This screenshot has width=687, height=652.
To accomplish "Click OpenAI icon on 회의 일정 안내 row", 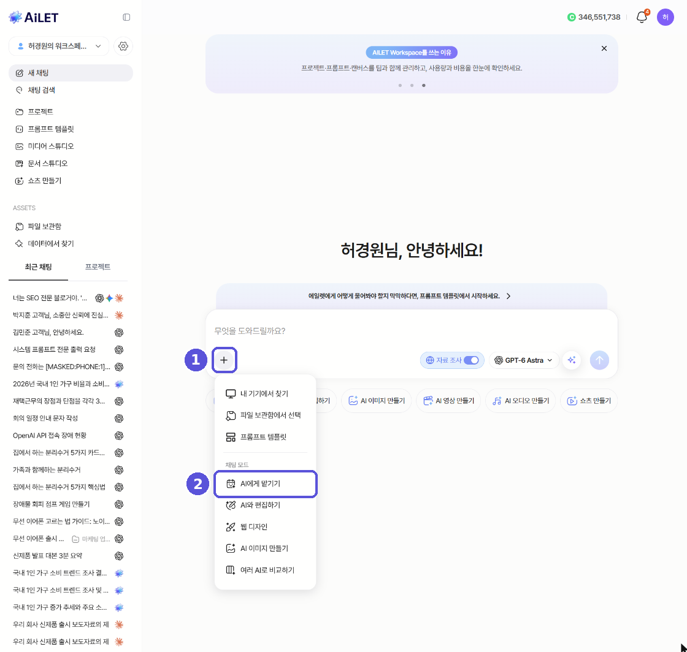I will (119, 419).
